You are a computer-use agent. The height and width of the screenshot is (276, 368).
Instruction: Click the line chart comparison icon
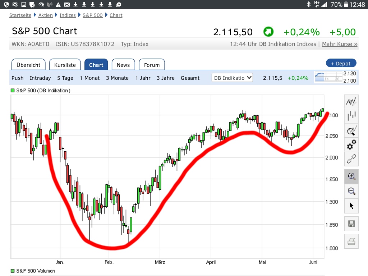(x=351, y=102)
